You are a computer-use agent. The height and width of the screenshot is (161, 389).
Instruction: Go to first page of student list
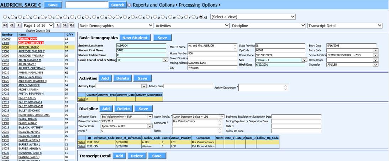[x=5, y=25]
